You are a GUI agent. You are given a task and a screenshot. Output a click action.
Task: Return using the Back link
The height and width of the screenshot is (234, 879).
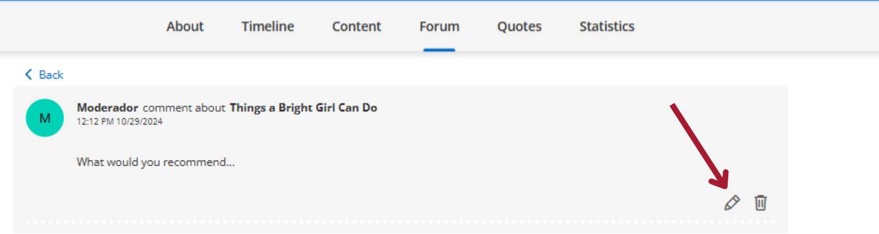(45, 75)
